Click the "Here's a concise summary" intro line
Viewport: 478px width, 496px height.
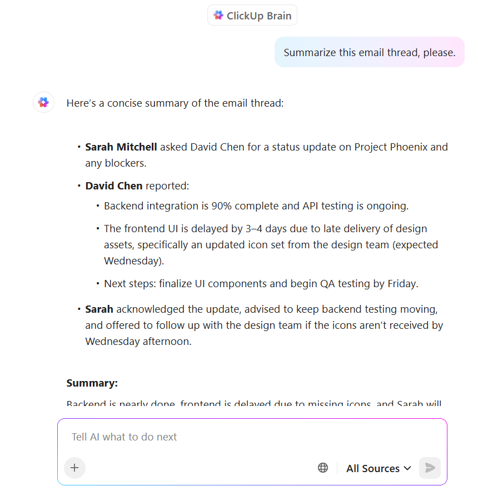175,103
